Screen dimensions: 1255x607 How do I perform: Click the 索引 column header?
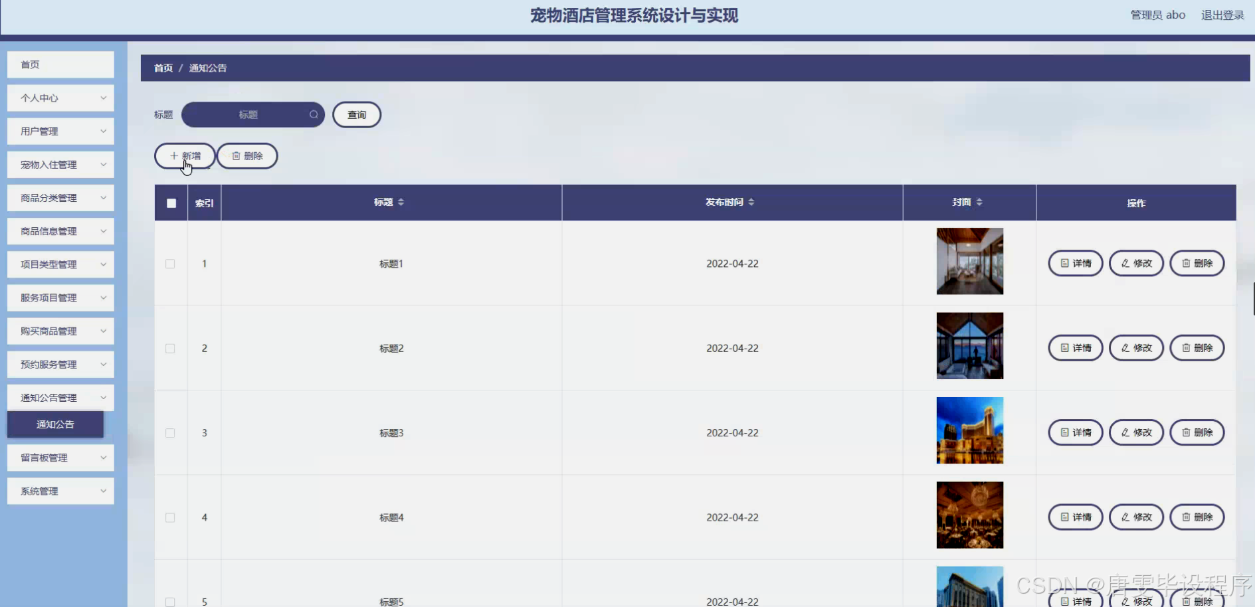204,203
